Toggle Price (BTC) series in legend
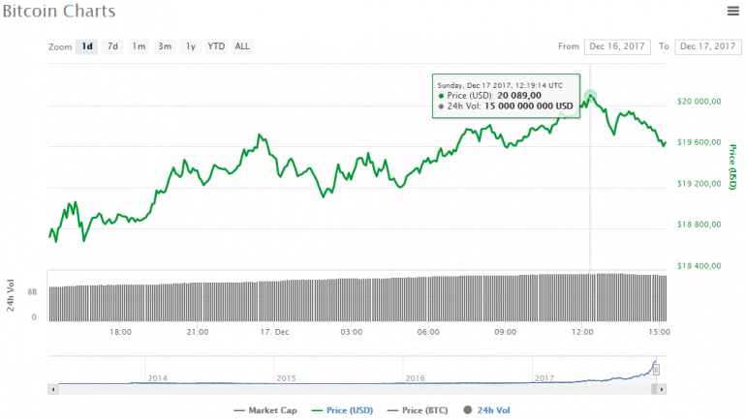This screenshot has width=746, height=419. (x=418, y=410)
